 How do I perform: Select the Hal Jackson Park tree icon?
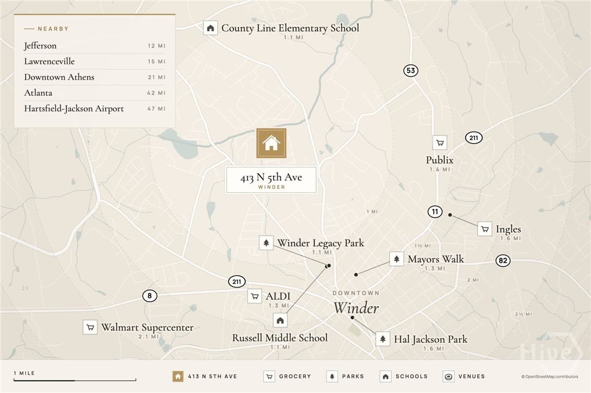click(x=383, y=339)
